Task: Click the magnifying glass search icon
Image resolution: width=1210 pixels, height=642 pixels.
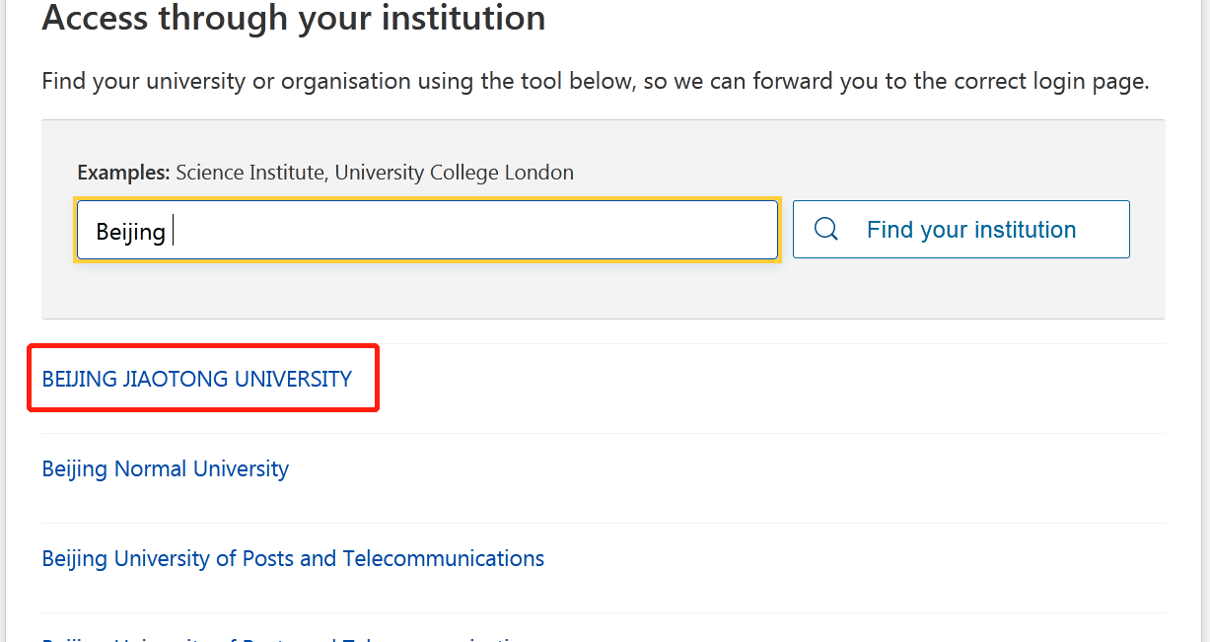Action: click(826, 230)
